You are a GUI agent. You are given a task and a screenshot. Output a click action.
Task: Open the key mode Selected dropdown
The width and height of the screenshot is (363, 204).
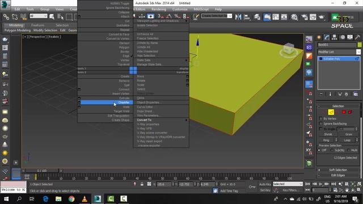coord(288,184)
